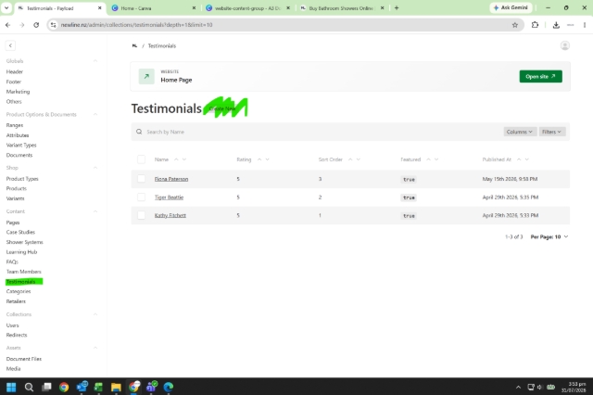Open Media in sidebar
This screenshot has width=593, height=395.
pos(13,368)
